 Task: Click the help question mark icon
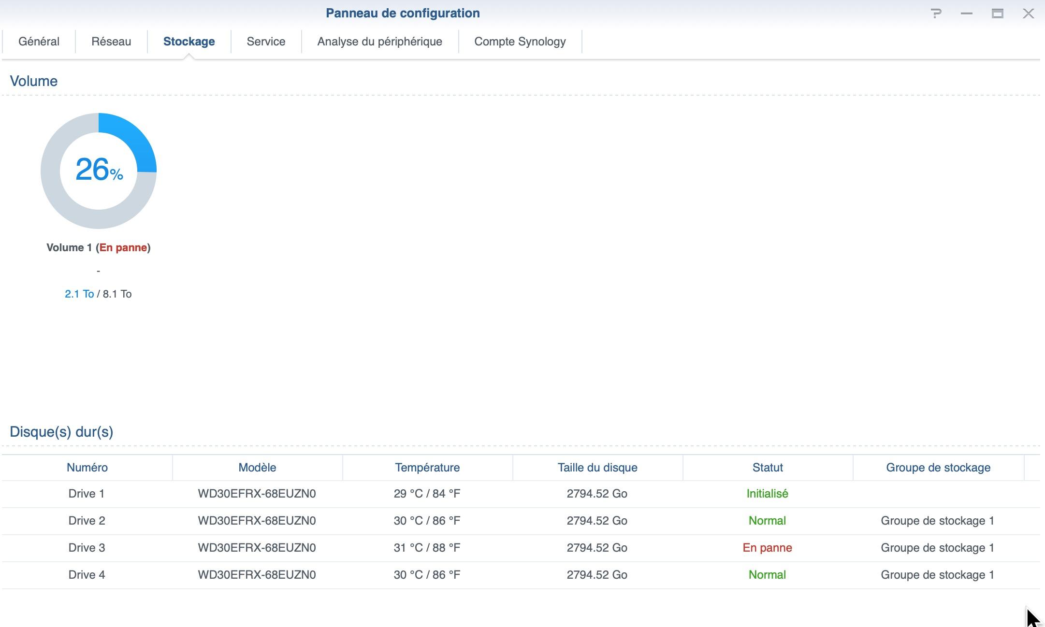936,14
